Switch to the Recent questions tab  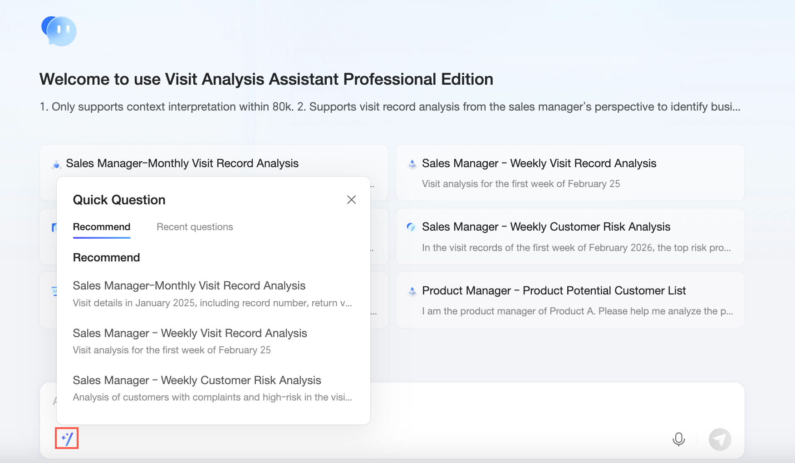coord(195,227)
